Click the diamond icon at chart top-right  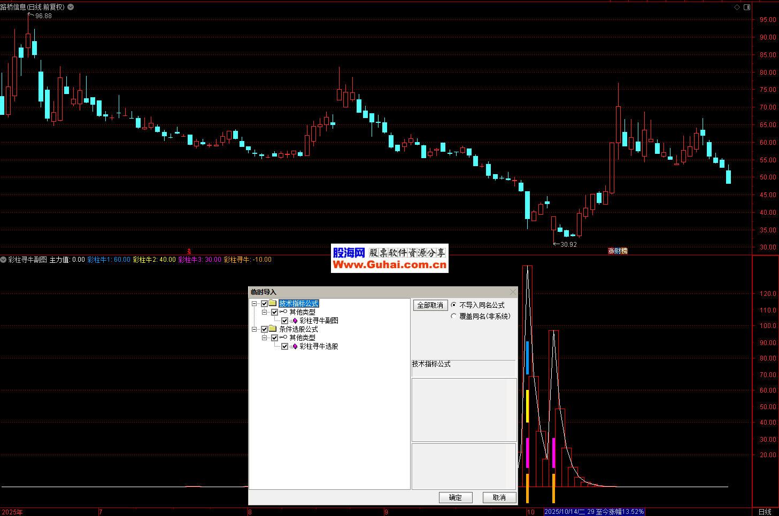click(x=737, y=7)
